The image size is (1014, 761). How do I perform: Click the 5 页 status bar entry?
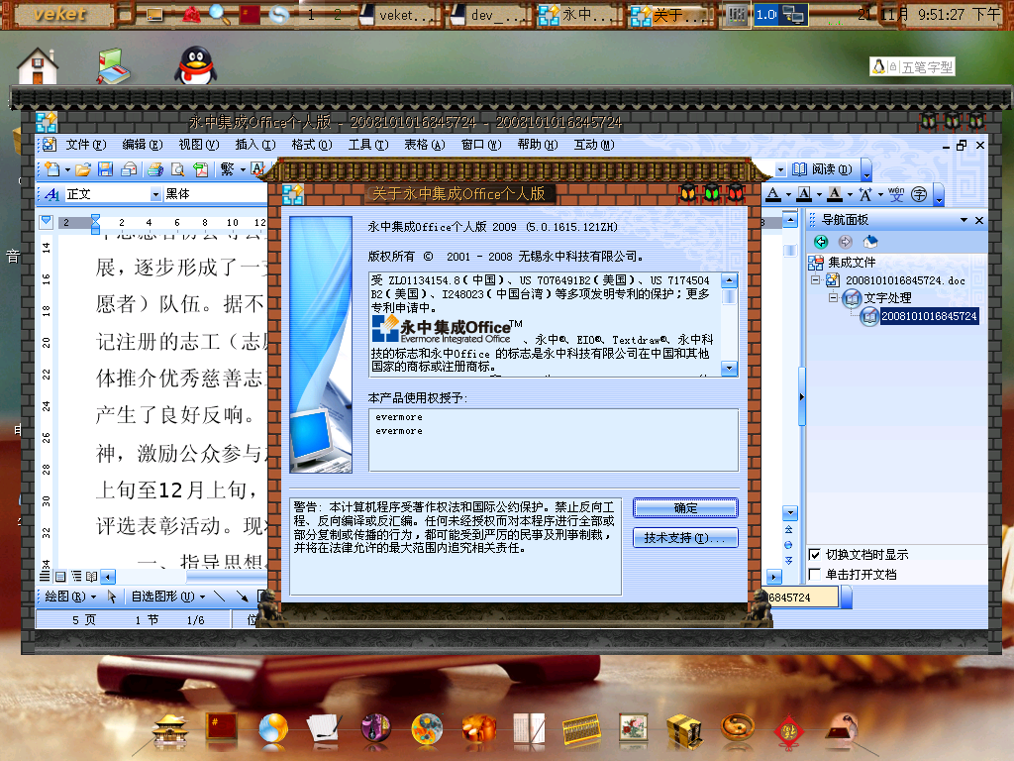point(84,620)
